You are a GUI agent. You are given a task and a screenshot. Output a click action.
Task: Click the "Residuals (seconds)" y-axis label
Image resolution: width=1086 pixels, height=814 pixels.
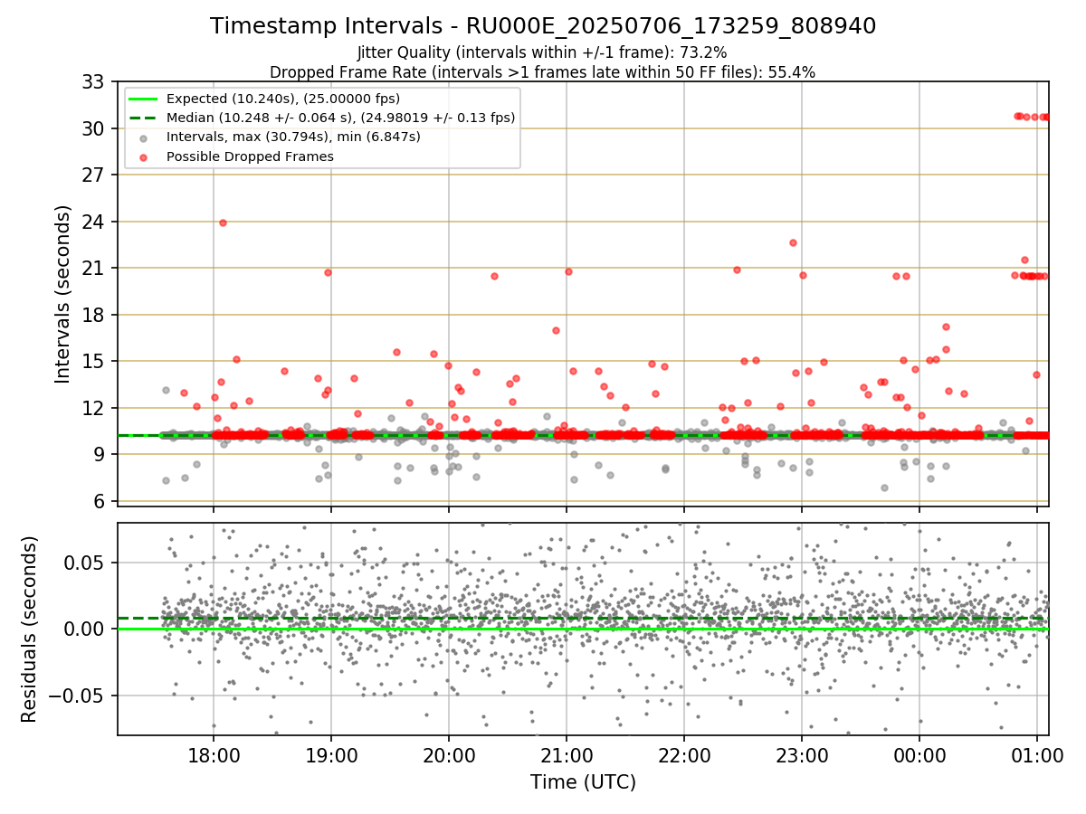point(29,629)
